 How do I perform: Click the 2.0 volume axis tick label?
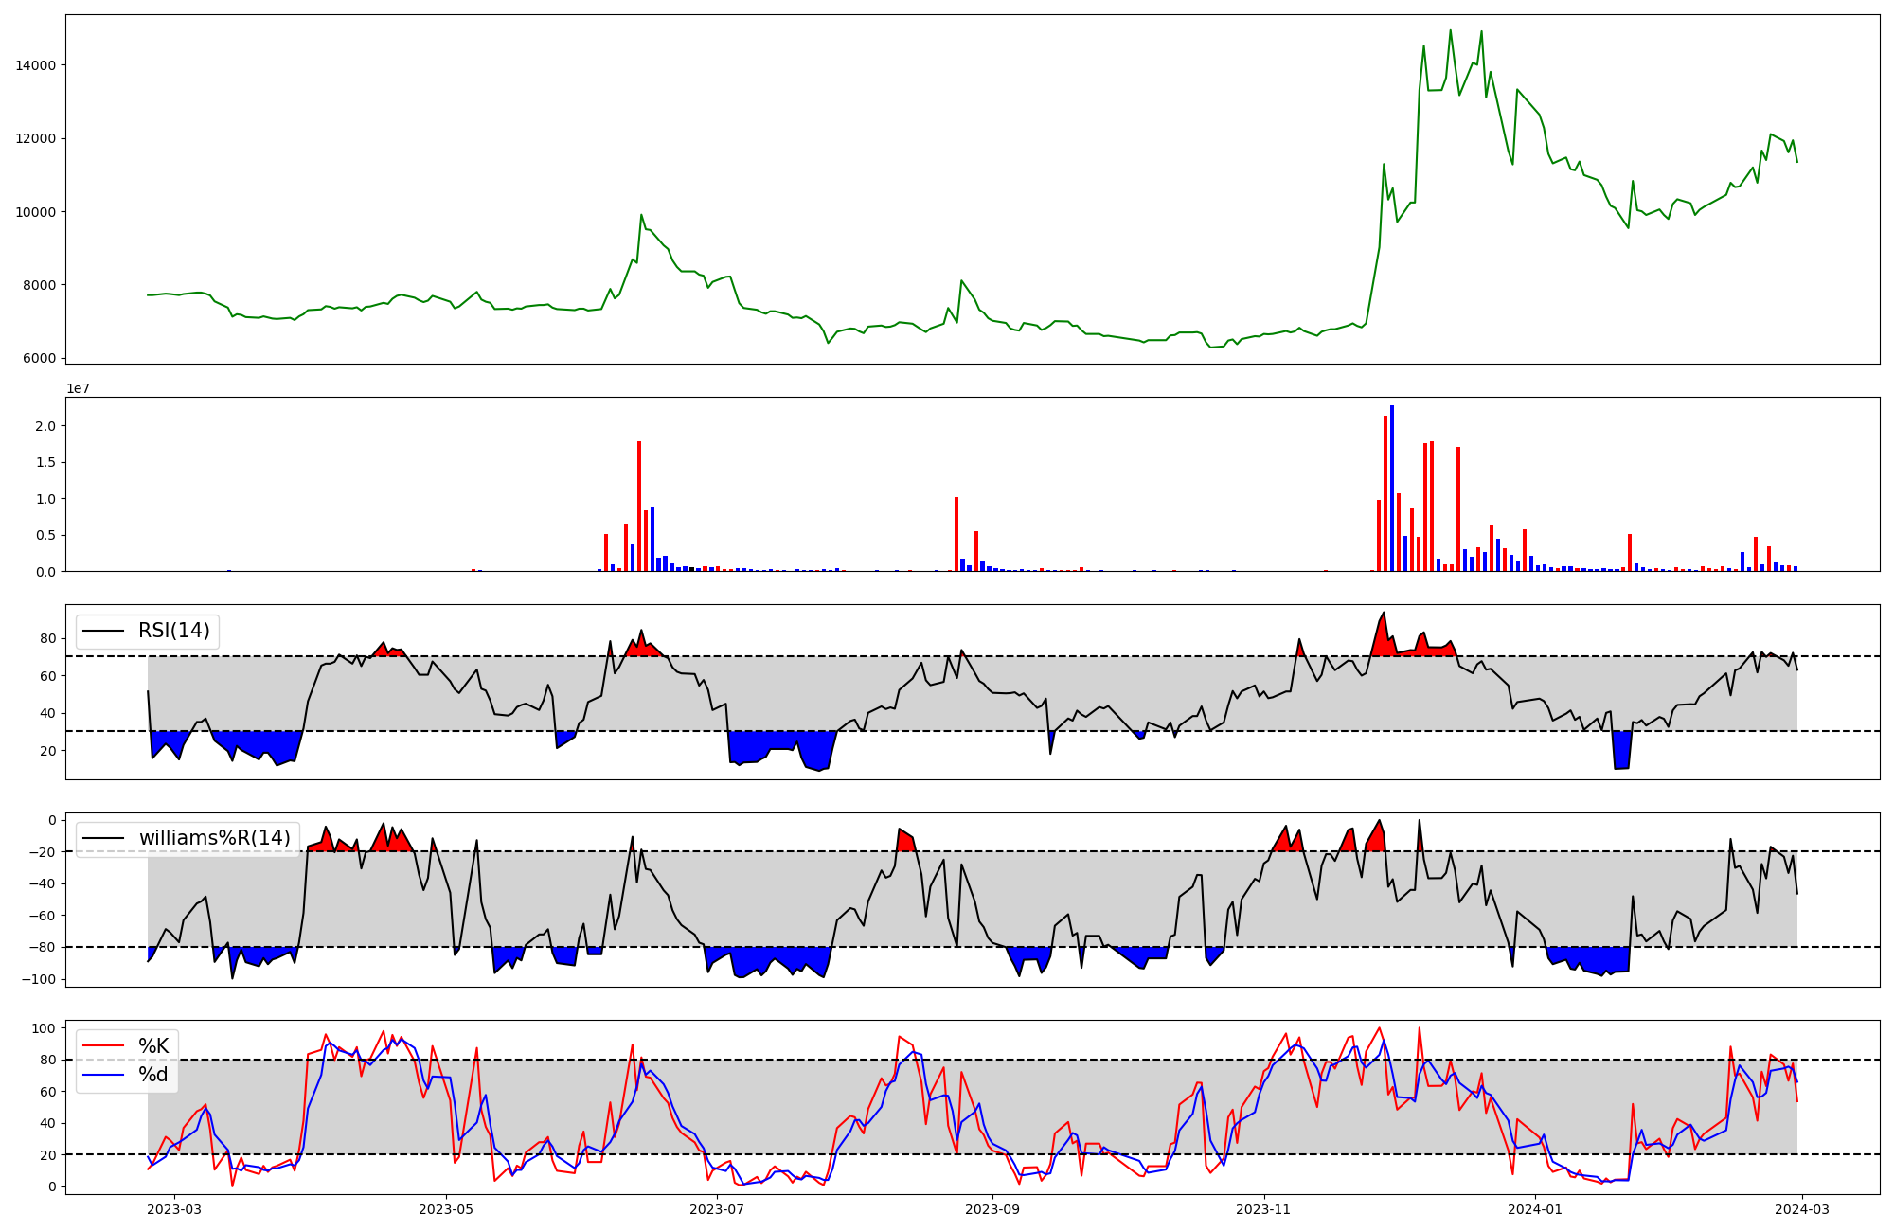(x=45, y=426)
